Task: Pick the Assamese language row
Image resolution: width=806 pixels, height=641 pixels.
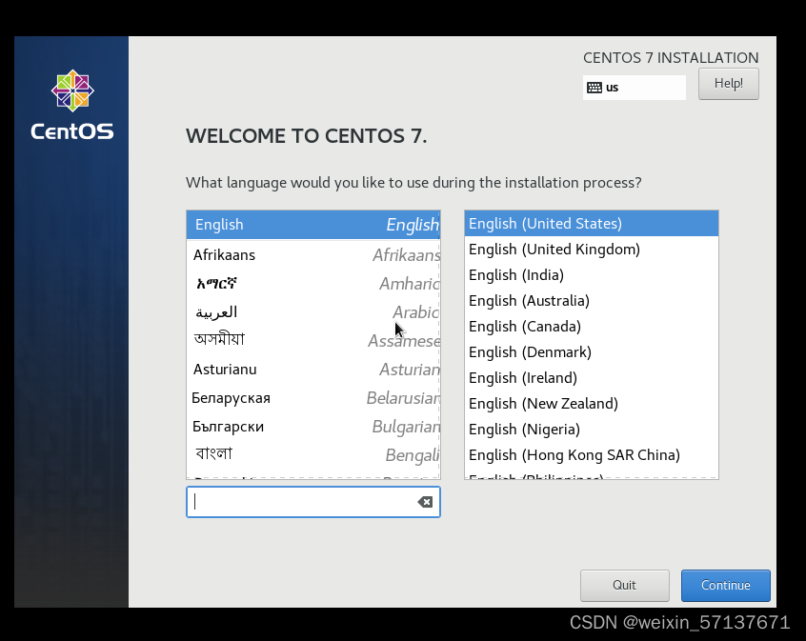Action: 313,340
